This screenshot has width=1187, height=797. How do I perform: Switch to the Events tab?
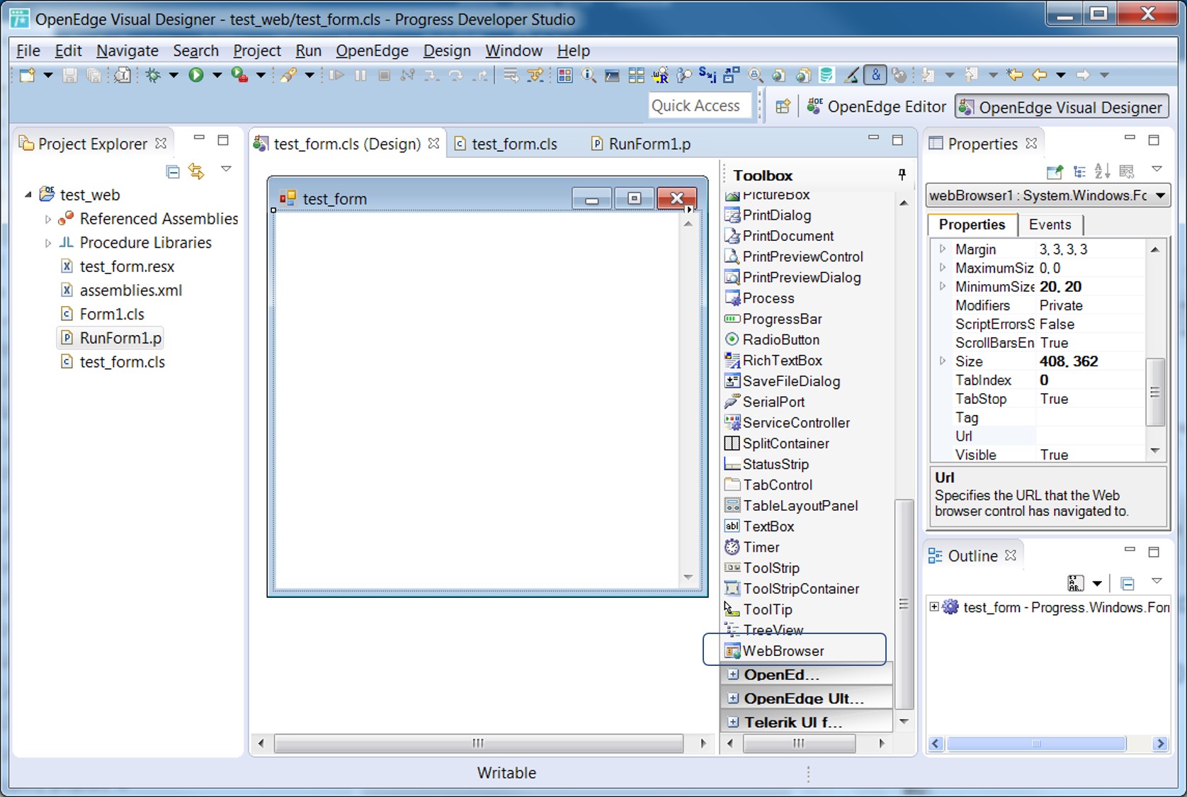pos(1049,225)
